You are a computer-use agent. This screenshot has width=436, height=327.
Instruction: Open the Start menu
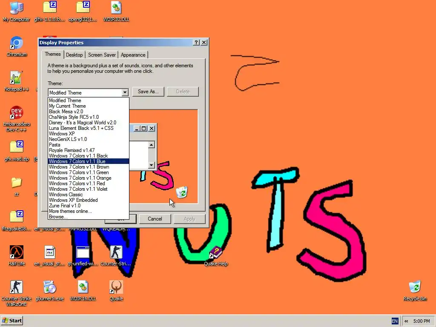(x=11, y=321)
